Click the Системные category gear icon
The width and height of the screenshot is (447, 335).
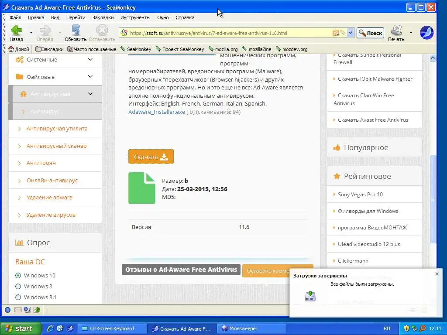coord(19,59)
